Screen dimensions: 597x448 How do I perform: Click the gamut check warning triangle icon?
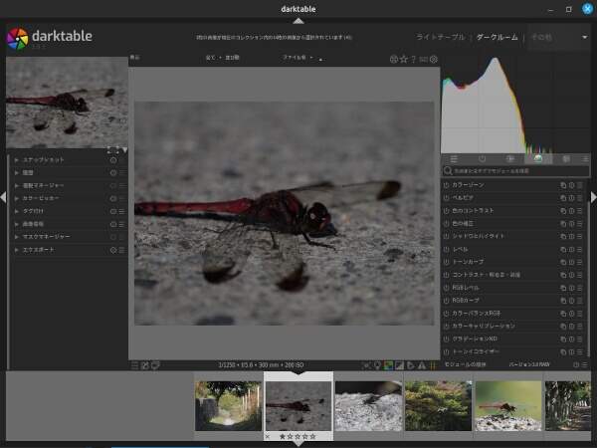422,366
